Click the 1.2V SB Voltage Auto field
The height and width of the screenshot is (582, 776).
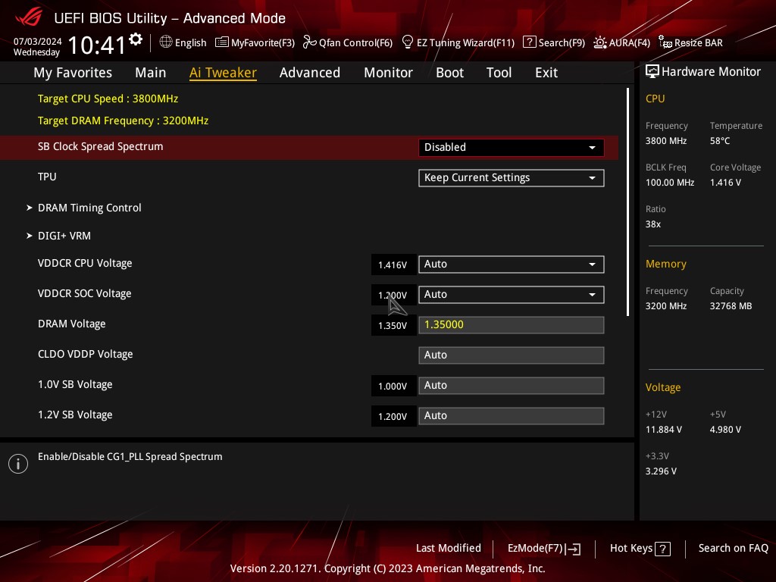512,416
